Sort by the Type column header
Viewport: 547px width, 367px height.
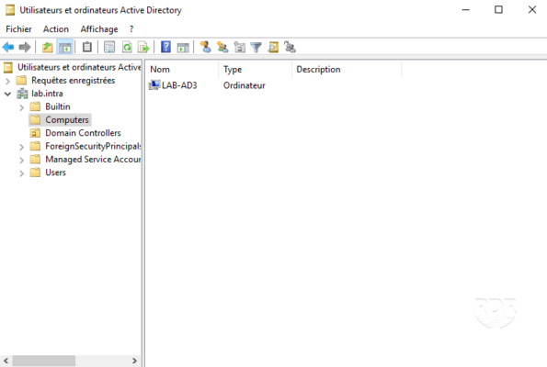pyautogui.click(x=256, y=70)
